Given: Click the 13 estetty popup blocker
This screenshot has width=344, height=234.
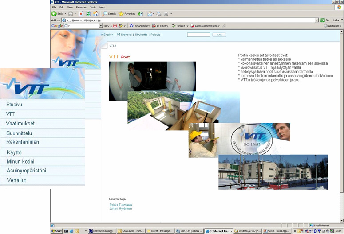Looking at the screenshot, I should [160, 26].
